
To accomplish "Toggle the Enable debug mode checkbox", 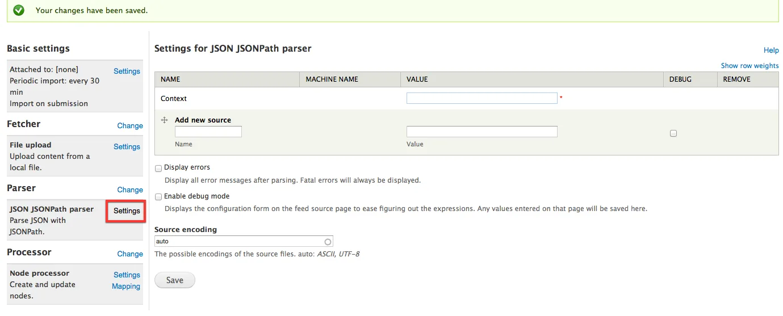I will click(x=158, y=197).
